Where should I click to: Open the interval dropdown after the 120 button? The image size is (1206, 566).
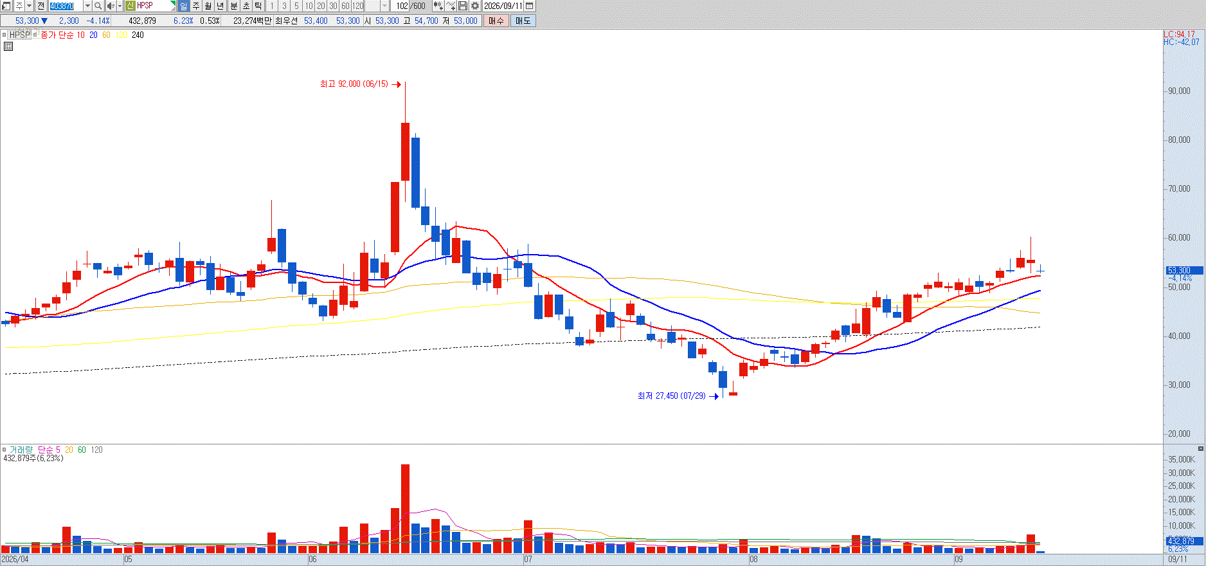(384, 6)
